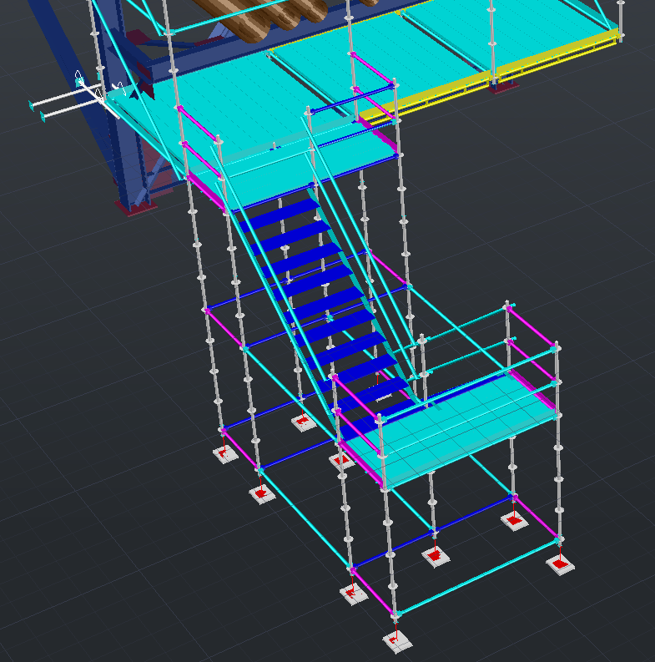Select the leftmost scaffold base plate

[224, 455]
